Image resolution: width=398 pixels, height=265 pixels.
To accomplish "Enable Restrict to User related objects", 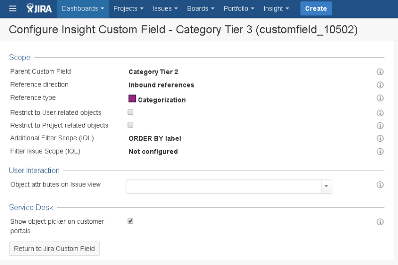I will click(x=130, y=112).
